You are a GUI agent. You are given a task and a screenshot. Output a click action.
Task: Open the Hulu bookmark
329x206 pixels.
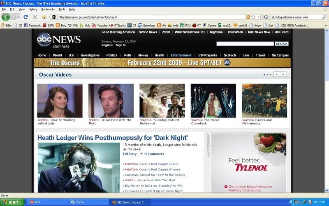(85, 26)
